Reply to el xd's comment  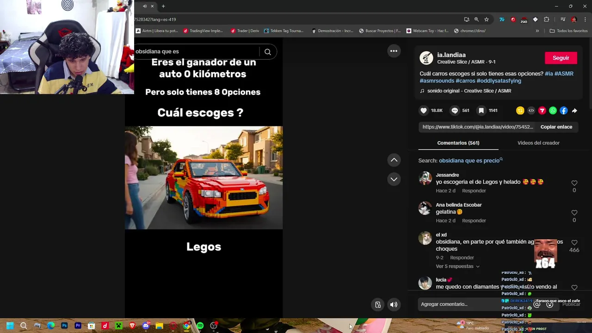(462, 258)
